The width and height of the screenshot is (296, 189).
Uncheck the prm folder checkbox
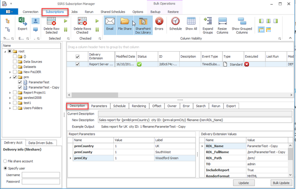click(15, 77)
